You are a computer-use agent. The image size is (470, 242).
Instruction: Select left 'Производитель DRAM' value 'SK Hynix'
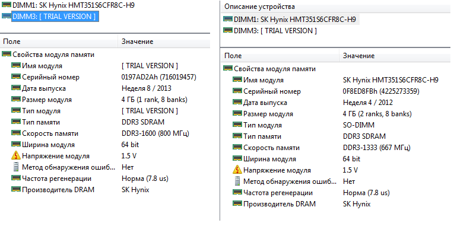pos(135,190)
